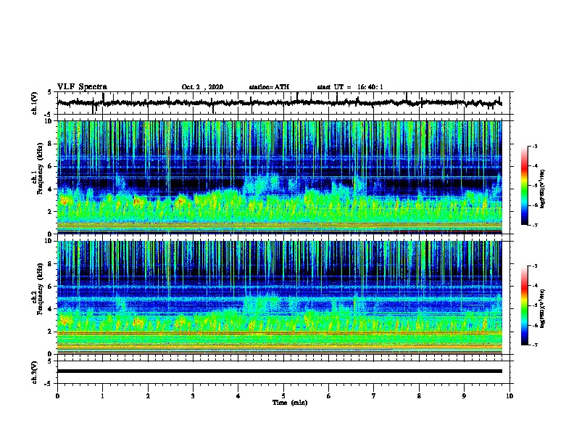
Task: Click the "Time (min)" x-axis label
Action: point(290,403)
